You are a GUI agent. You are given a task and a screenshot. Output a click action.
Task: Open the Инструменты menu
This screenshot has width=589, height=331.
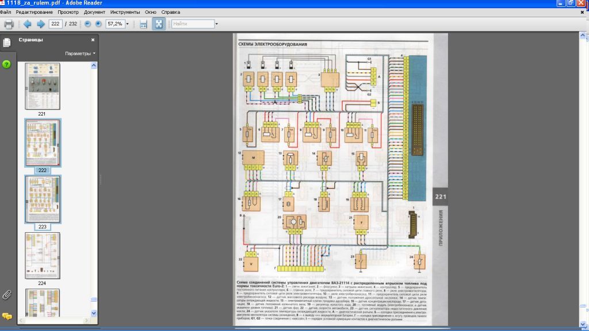point(125,12)
